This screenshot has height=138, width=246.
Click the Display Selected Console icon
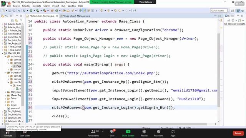pyautogui.click(x=233, y=20)
